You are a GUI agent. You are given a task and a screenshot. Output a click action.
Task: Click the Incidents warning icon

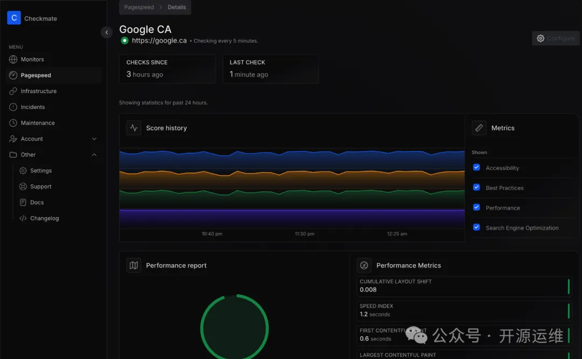[x=13, y=107]
